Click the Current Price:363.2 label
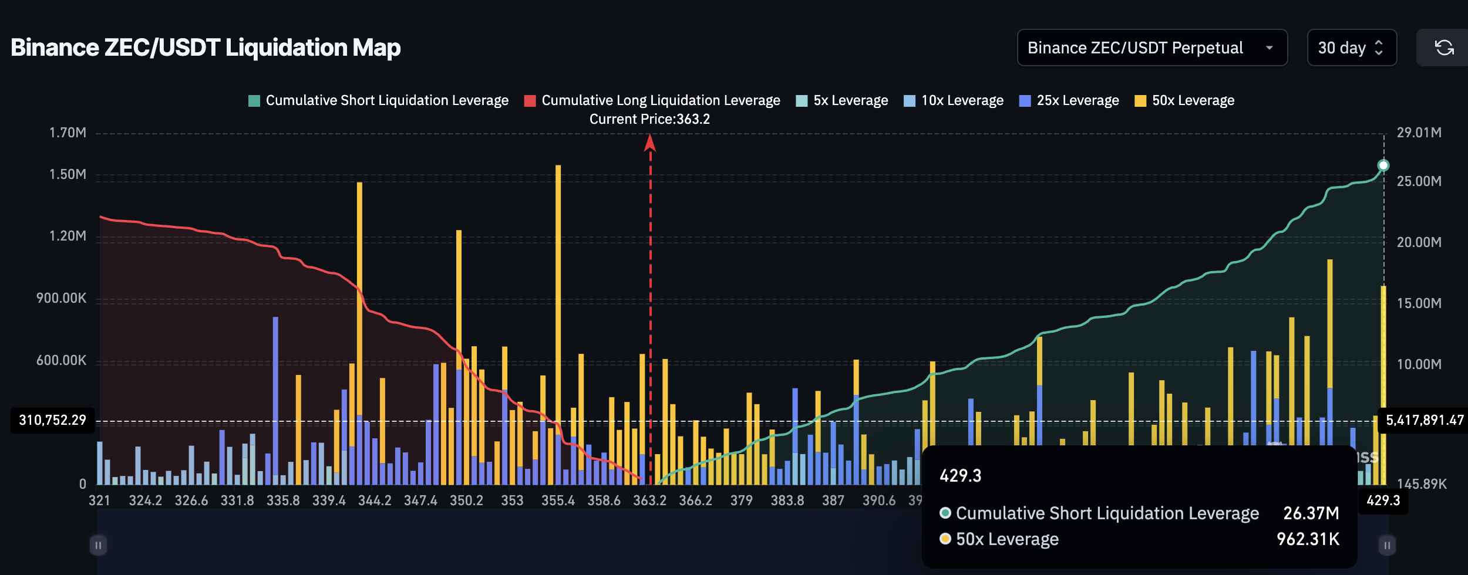The image size is (1468, 575). click(x=649, y=119)
